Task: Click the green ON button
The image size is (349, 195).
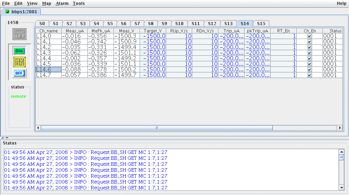Action: tap(20, 51)
